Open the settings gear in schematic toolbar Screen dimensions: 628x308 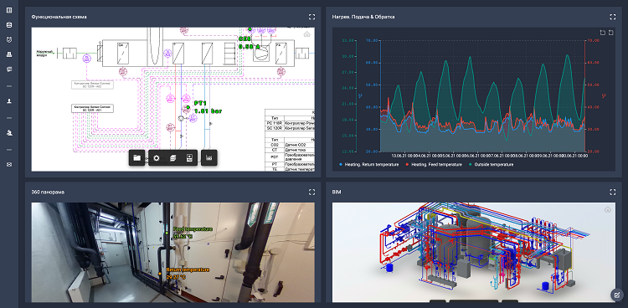pos(157,158)
